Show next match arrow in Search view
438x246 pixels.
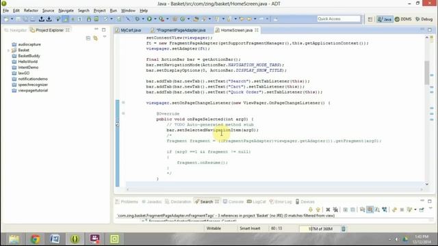coord(311,210)
